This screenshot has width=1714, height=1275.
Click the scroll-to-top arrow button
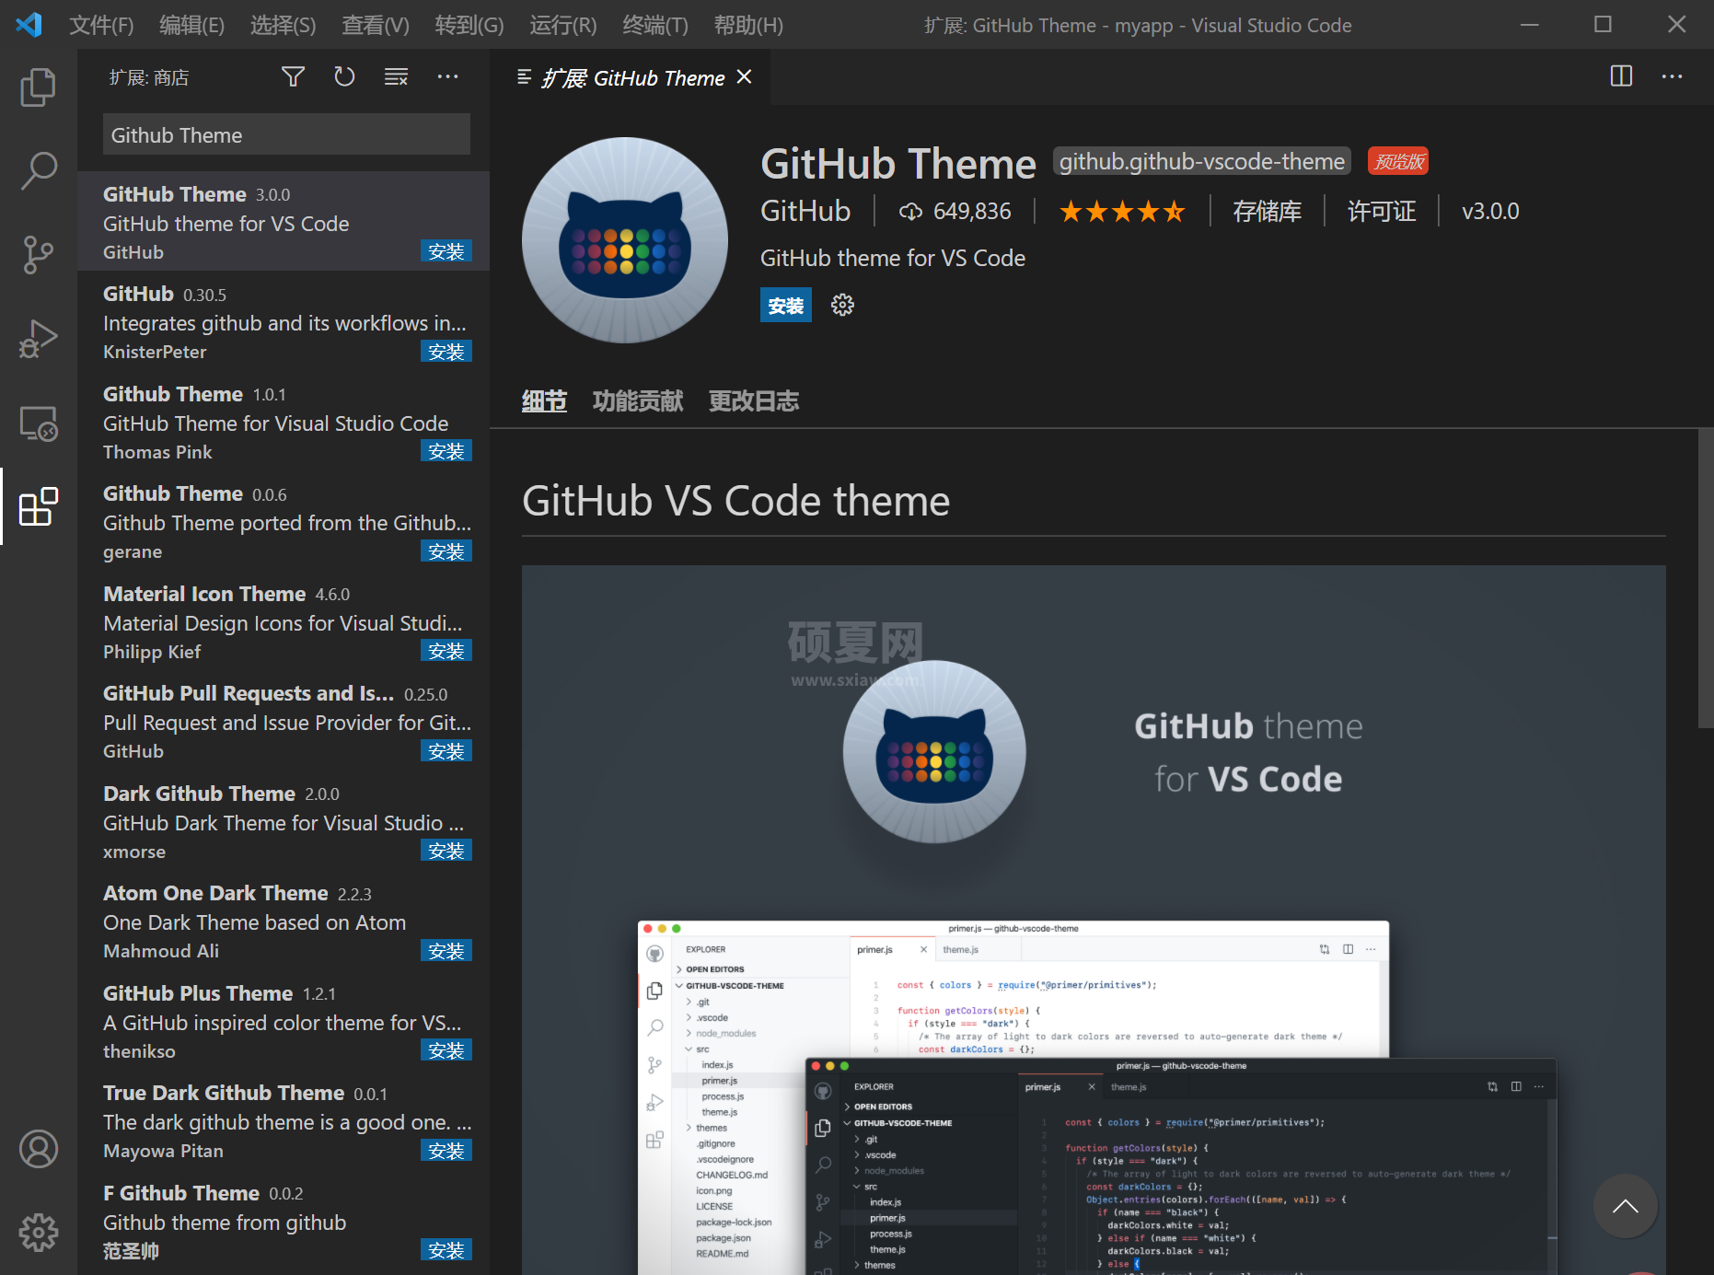point(1625,1206)
